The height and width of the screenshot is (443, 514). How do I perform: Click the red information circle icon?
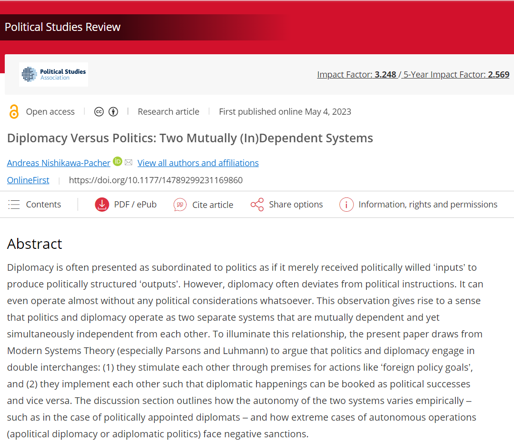coord(346,205)
